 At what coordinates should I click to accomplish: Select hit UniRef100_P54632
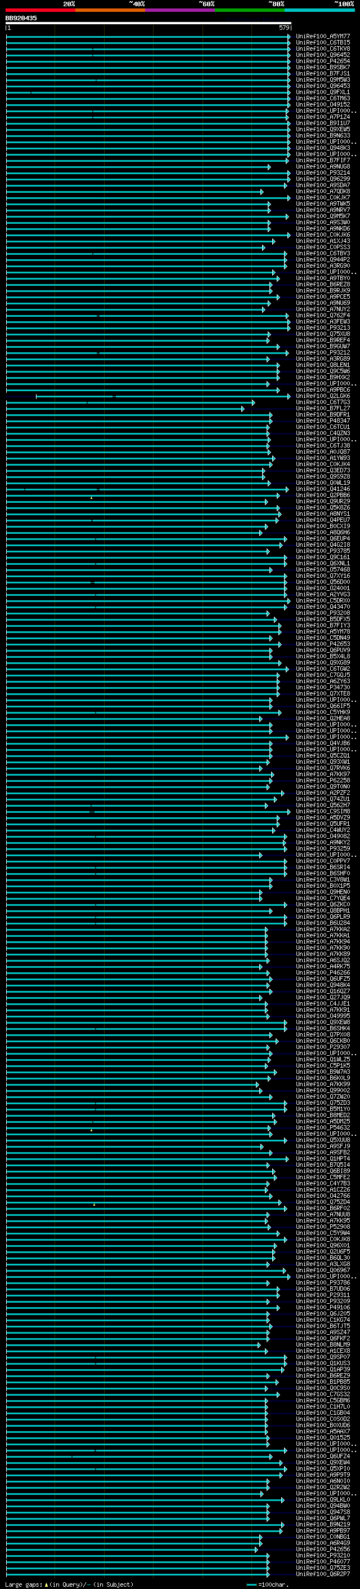point(323,1127)
